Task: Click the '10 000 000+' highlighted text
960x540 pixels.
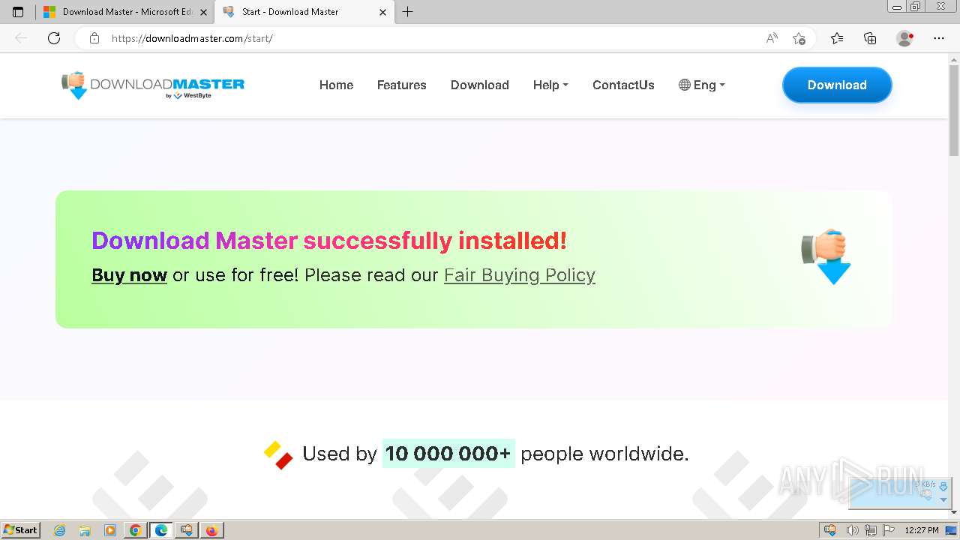Action: coord(448,454)
